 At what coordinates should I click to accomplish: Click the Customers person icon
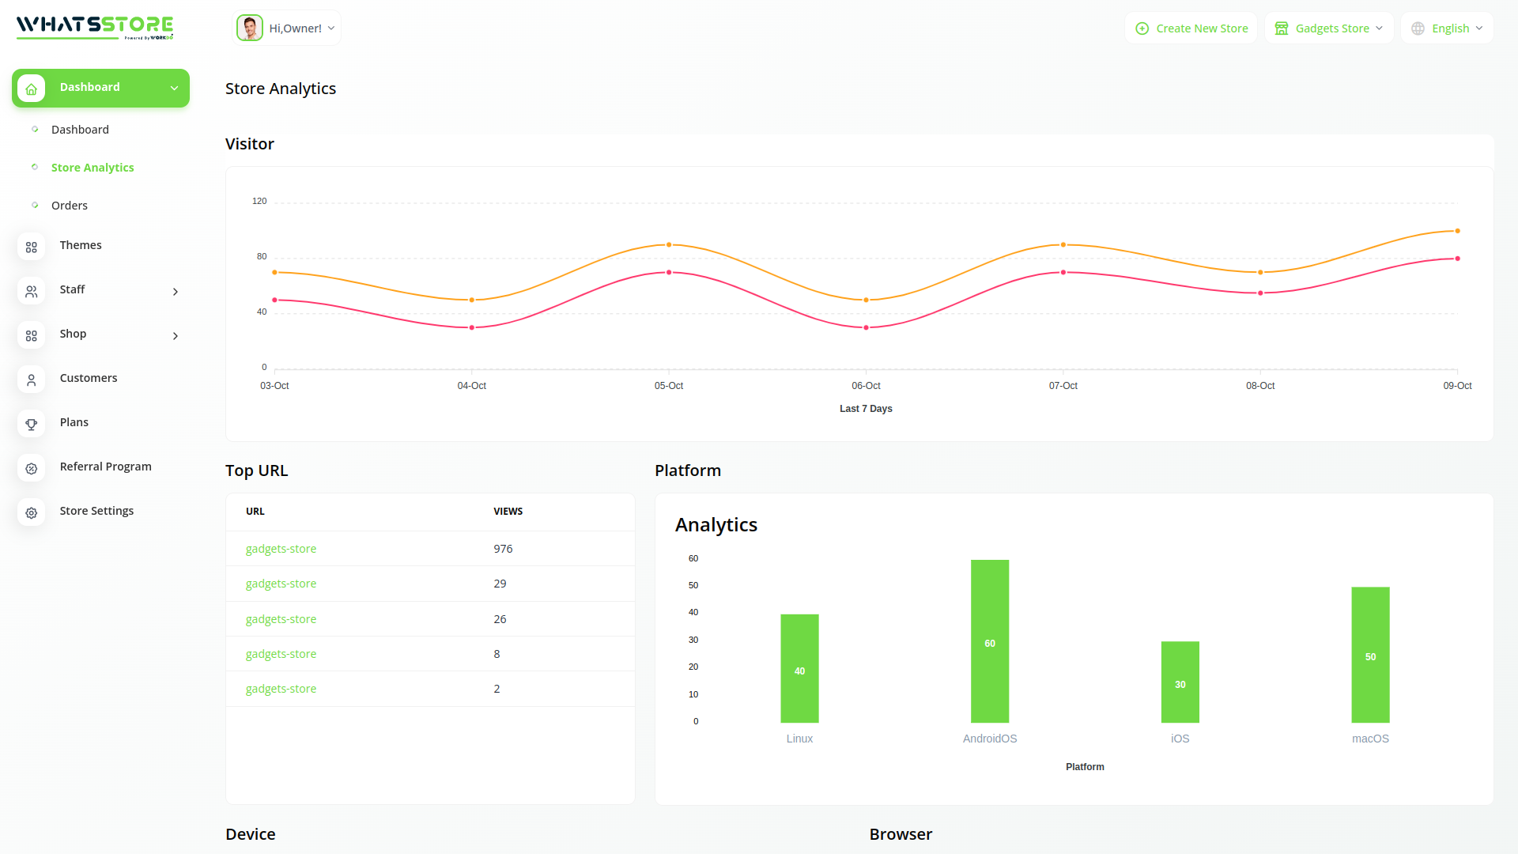pos(32,380)
